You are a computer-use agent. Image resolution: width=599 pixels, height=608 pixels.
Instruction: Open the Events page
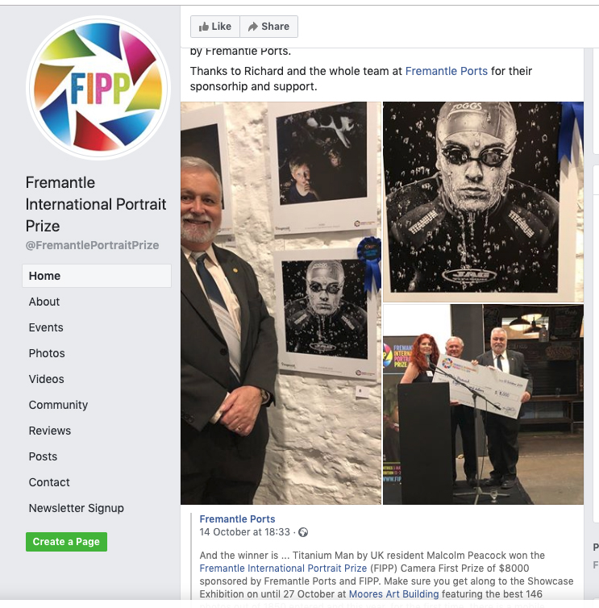(x=46, y=327)
